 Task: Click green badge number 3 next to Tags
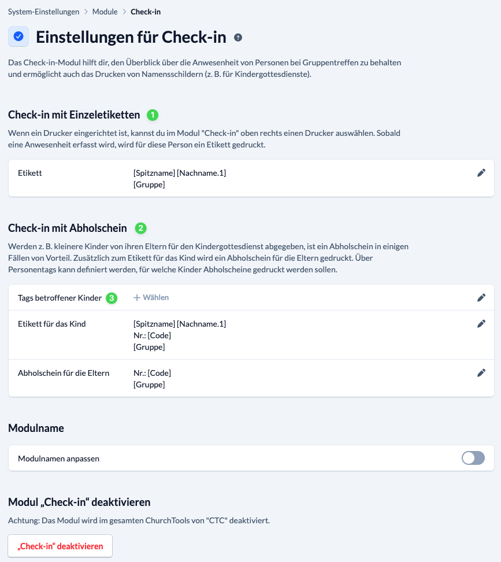click(x=112, y=298)
